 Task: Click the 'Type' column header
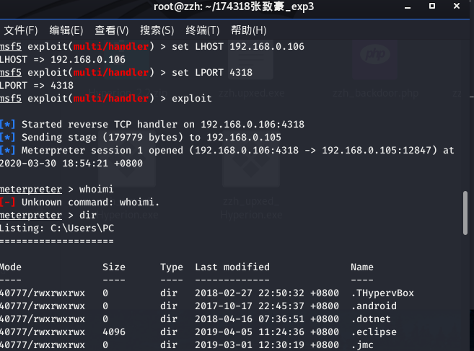pyautogui.click(x=172, y=267)
